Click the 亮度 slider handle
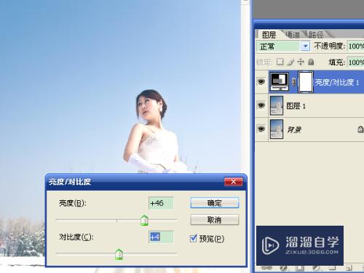 (144, 221)
